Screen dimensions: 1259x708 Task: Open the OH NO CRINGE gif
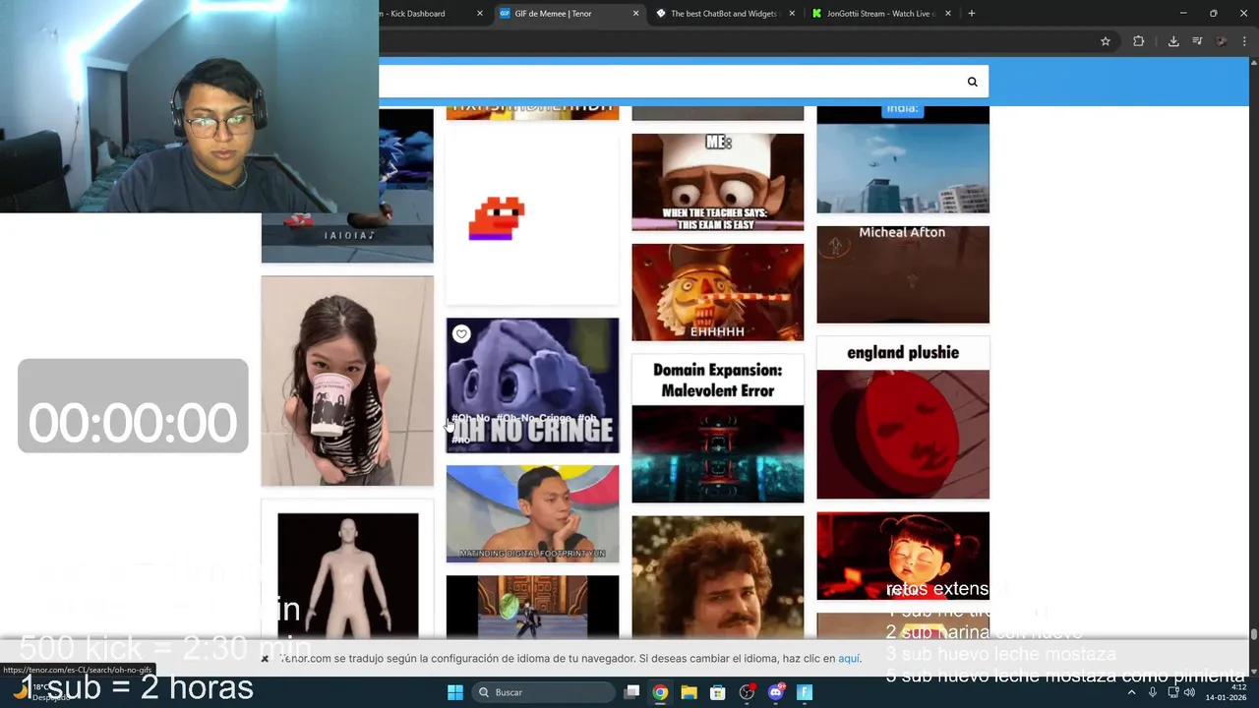[x=532, y=385]
